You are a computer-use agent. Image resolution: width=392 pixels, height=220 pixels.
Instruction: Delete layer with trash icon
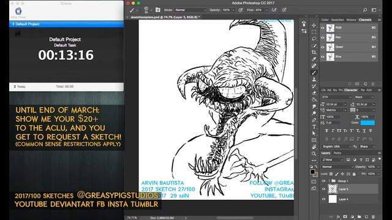[x=373, y=217]
